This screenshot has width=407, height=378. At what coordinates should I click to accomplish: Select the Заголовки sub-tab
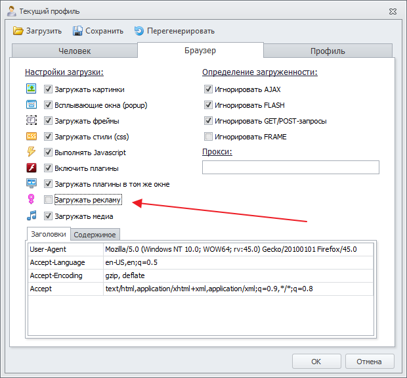coord(49,234)
